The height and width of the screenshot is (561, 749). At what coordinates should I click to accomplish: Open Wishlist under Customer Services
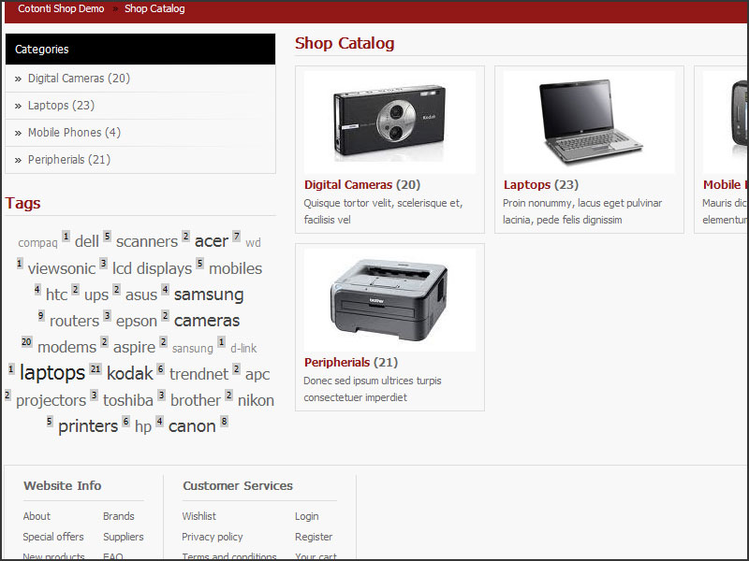(198, 516)
